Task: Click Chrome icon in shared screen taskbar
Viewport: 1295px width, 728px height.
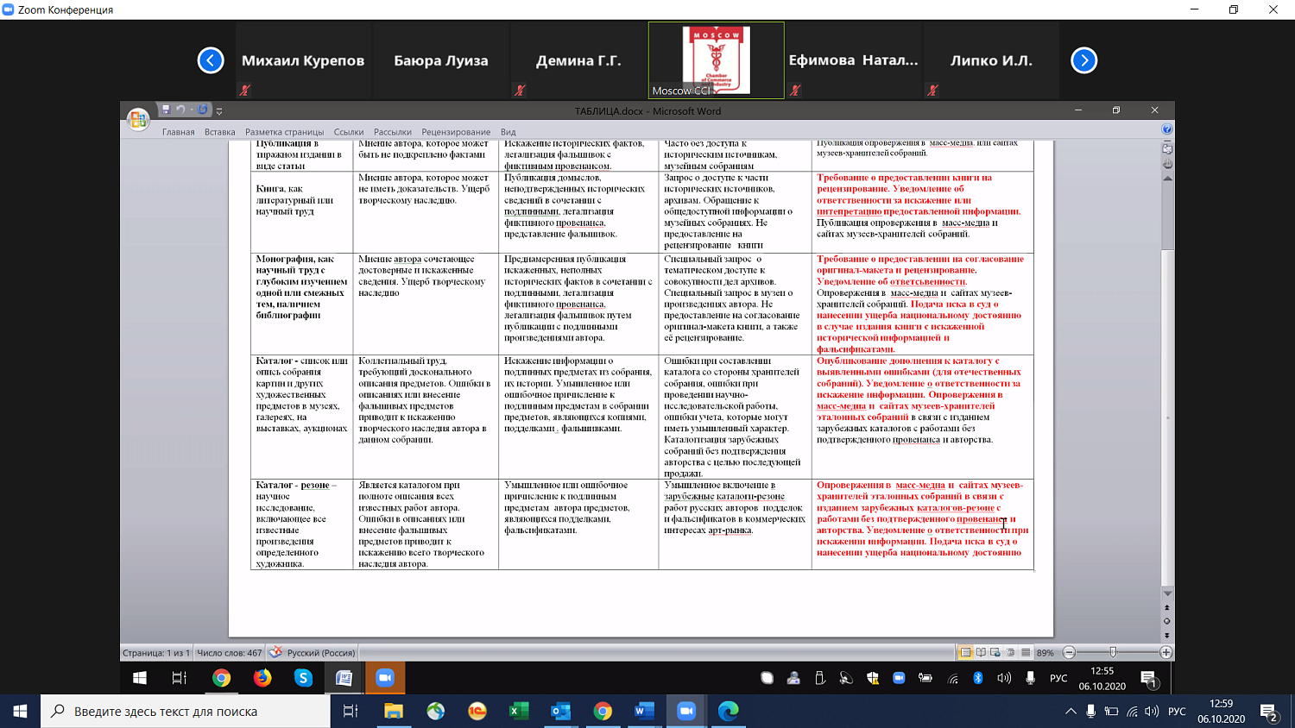Action: pos(221,678)
